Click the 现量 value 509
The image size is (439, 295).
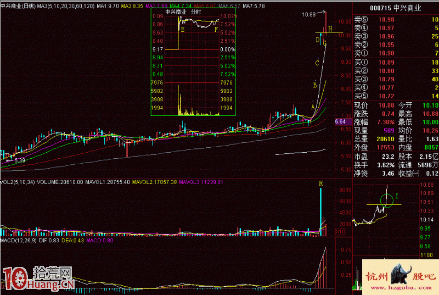(389, 131)
